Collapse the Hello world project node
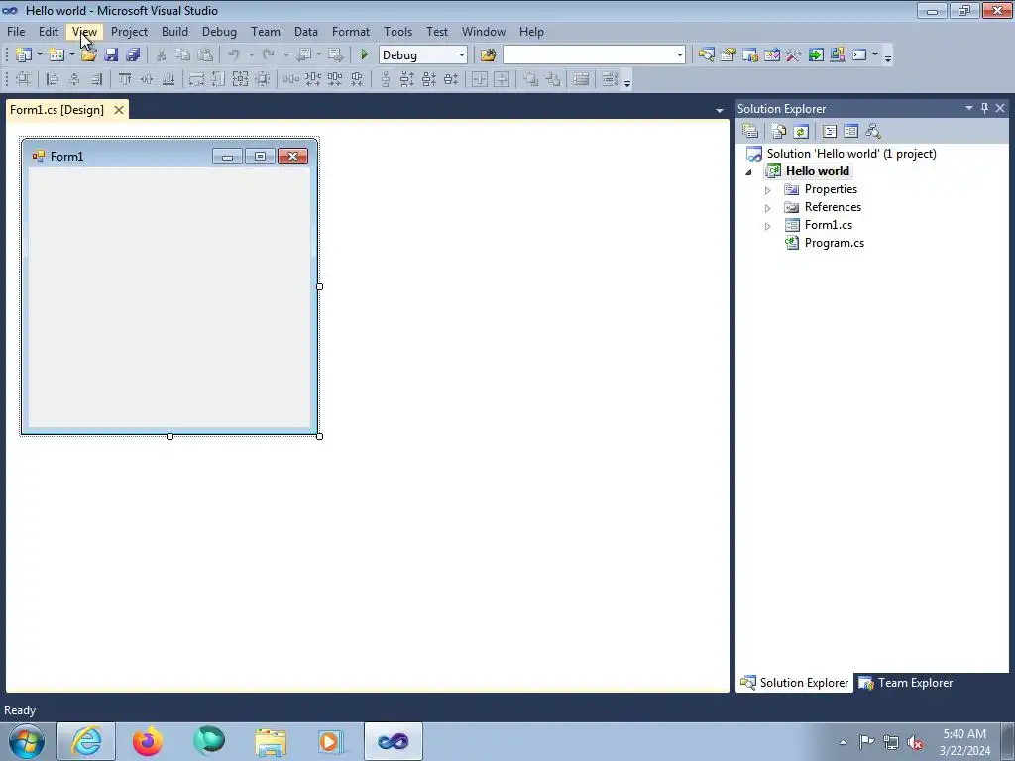This screenshot has width=1015, height=761. pyautogui.click(x=749, y=172)
